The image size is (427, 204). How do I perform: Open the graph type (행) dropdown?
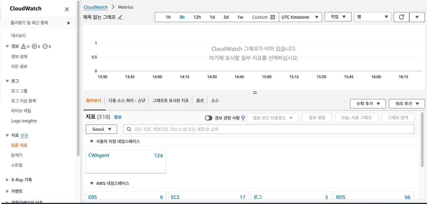pos(372,17)
